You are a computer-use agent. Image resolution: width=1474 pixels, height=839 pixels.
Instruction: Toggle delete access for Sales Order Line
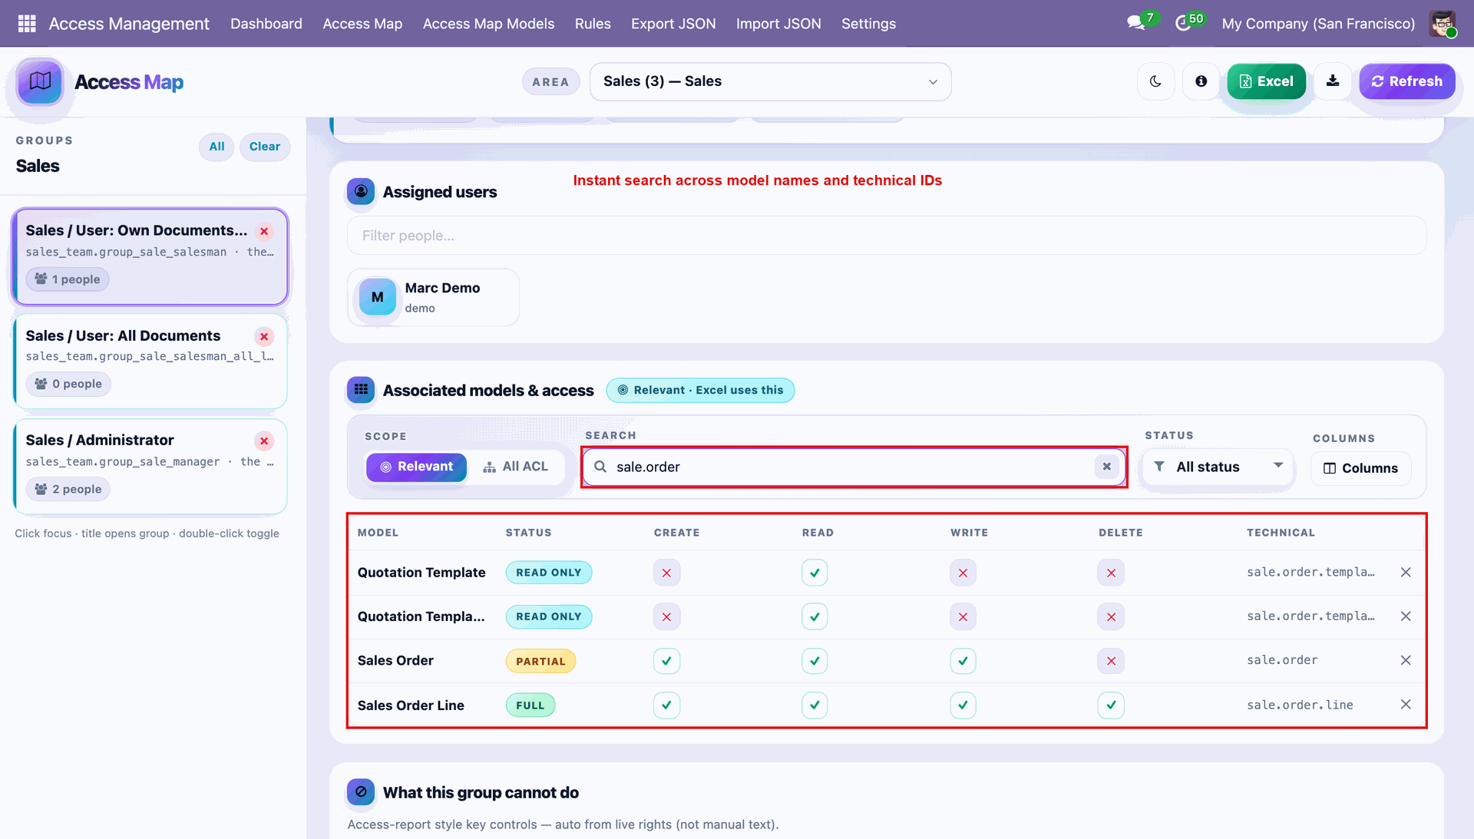(1111, 705)
